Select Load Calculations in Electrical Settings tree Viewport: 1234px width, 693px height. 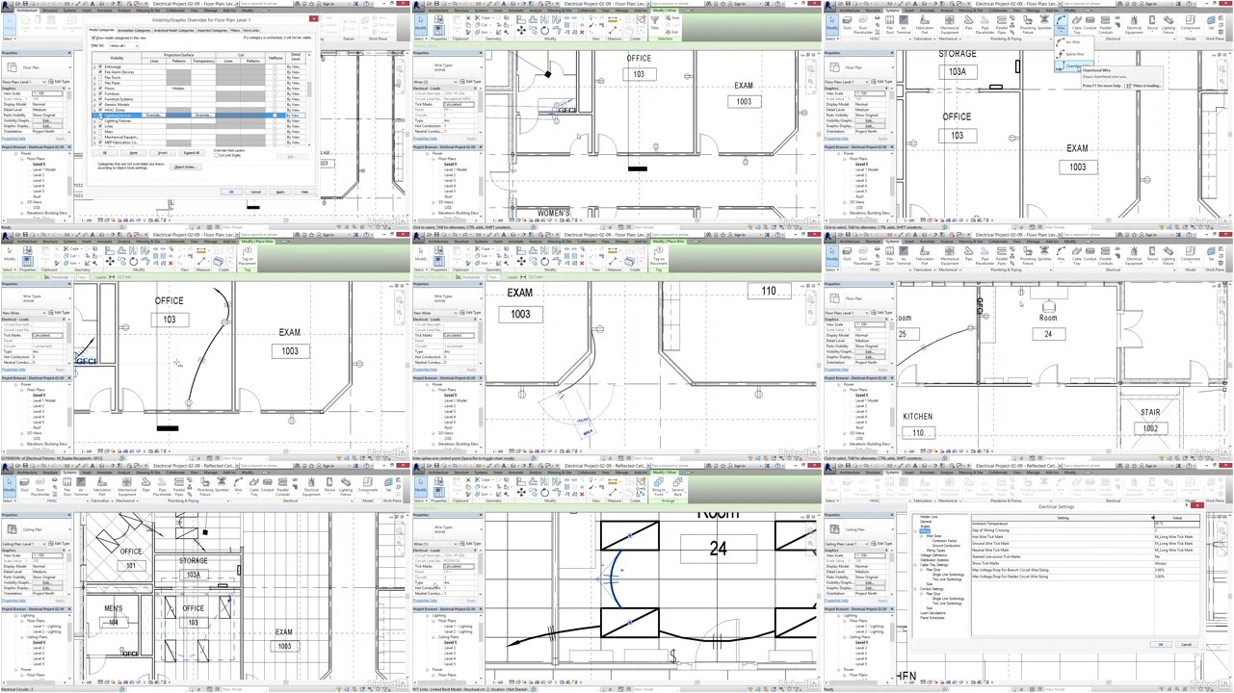932,613
